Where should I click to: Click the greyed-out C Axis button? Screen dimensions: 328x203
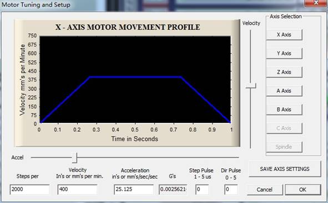coord(284,128)
